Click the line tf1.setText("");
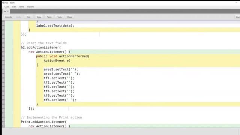The image size is (240, 135). coord(59,78)
